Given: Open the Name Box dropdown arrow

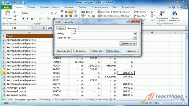Looking at the screenshot, I should [29, 28].
